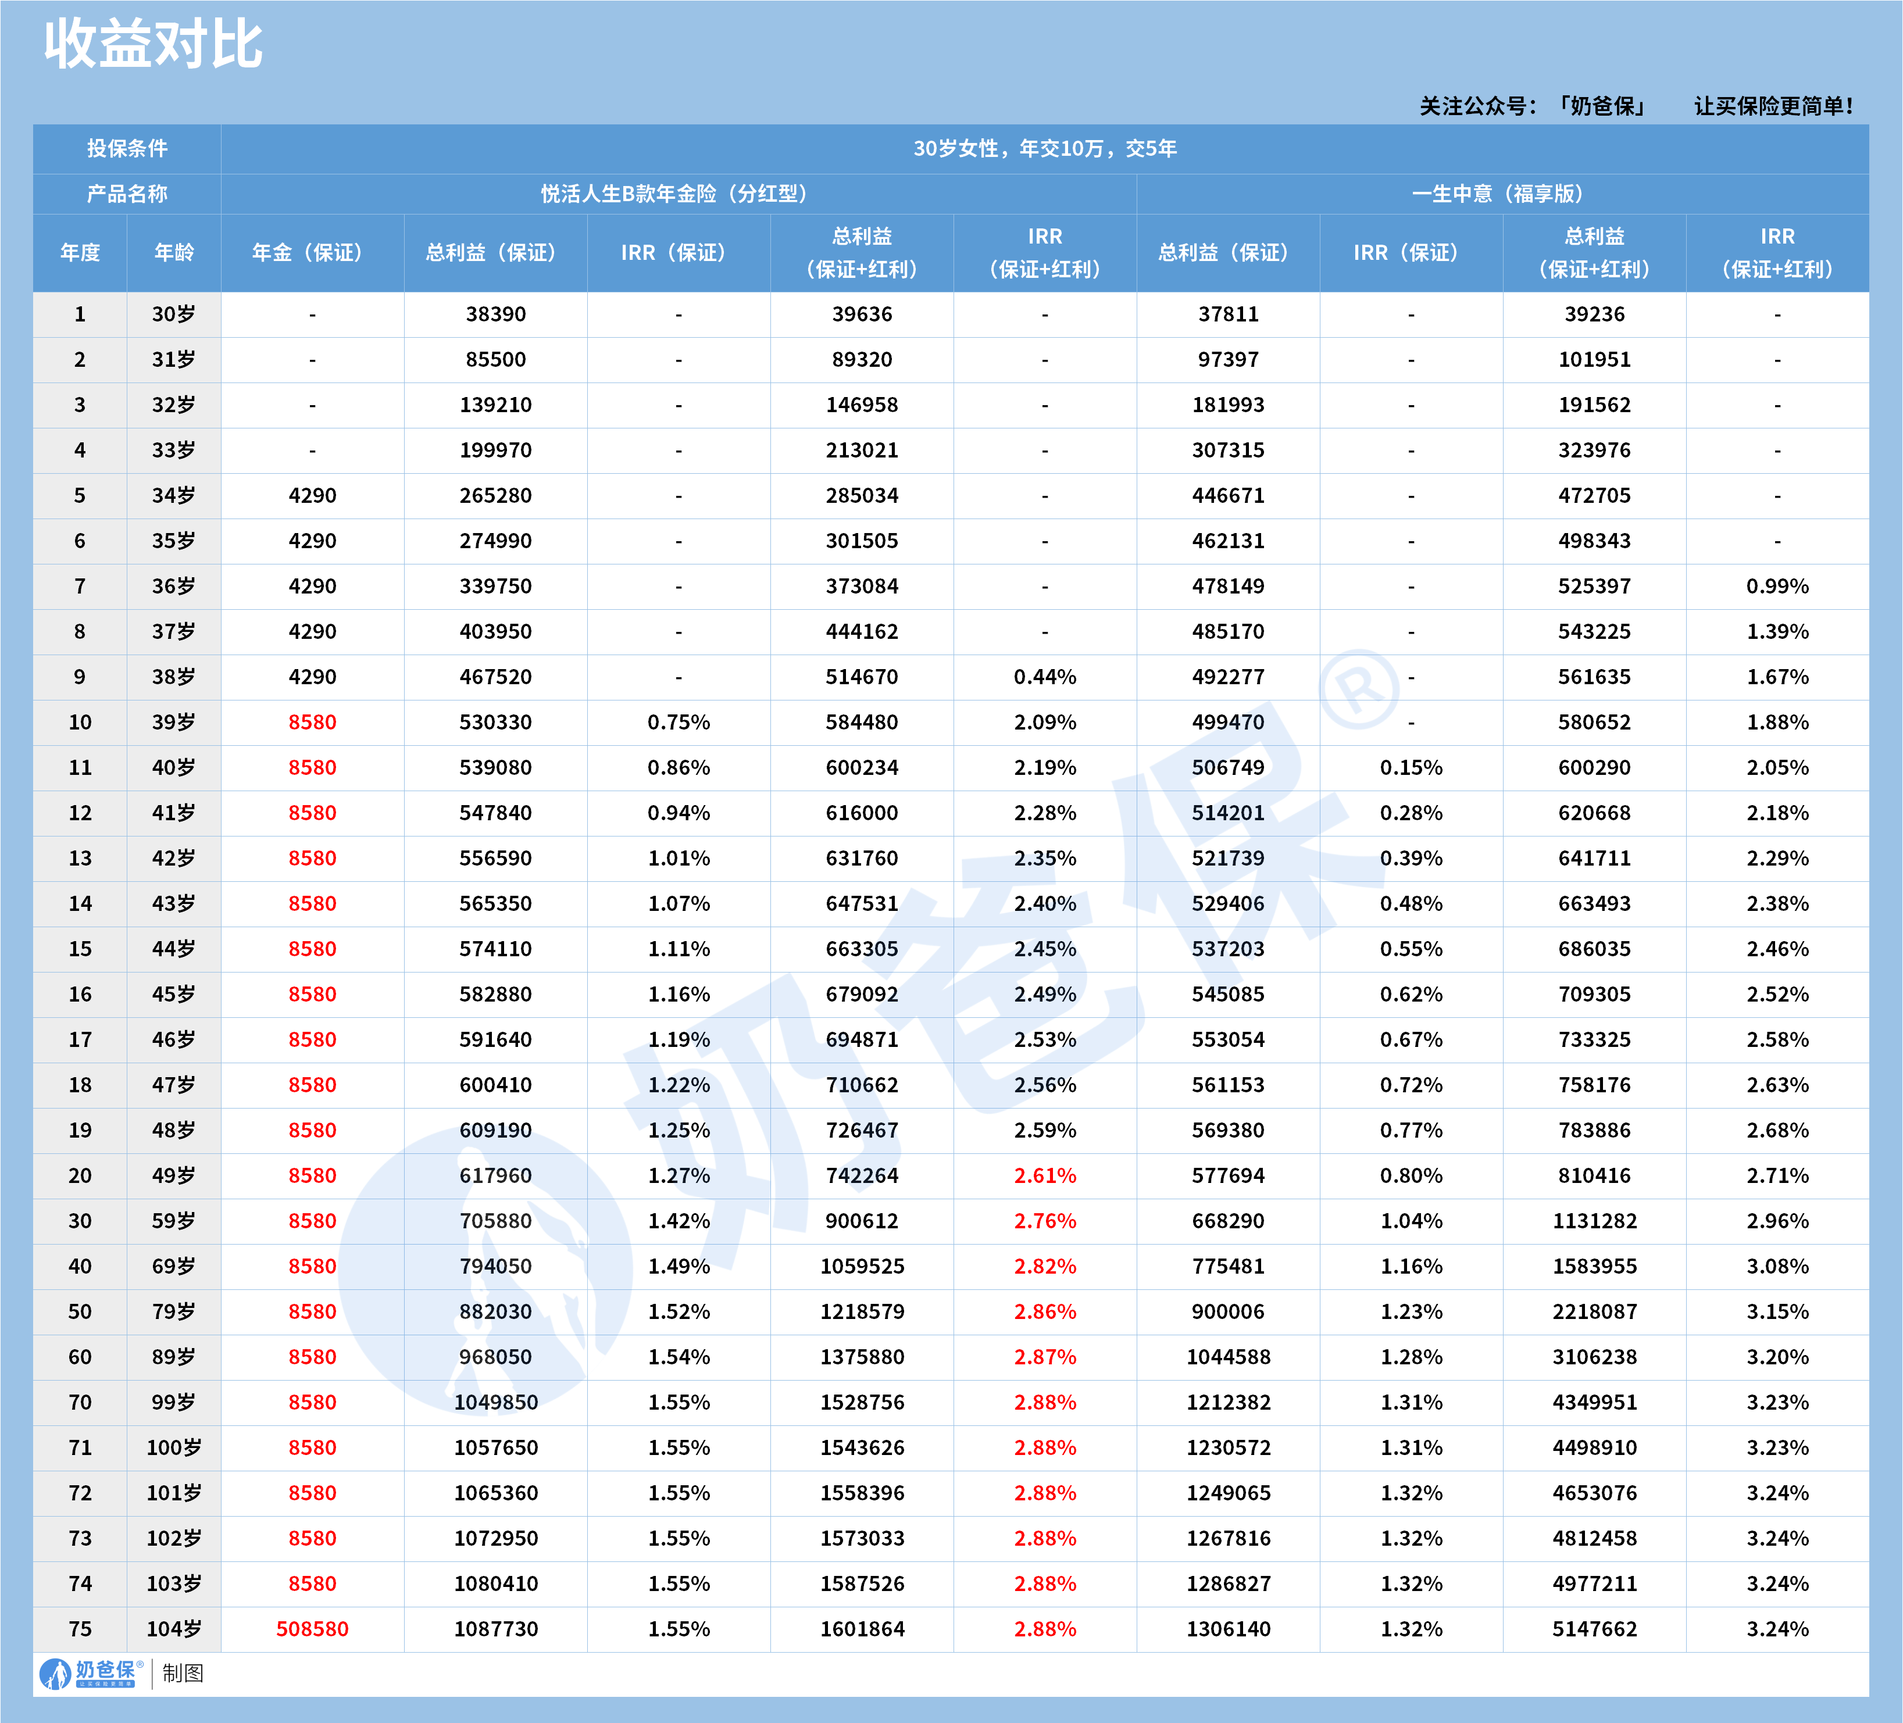
Task: Click the 0.99% IRR cell in year 7
Action: tap(1776, 586)
